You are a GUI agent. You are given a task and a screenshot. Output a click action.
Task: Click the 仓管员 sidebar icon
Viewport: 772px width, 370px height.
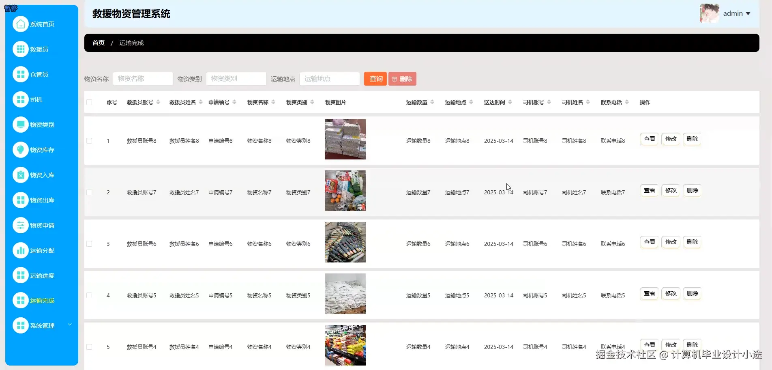[x=21, y=75]
